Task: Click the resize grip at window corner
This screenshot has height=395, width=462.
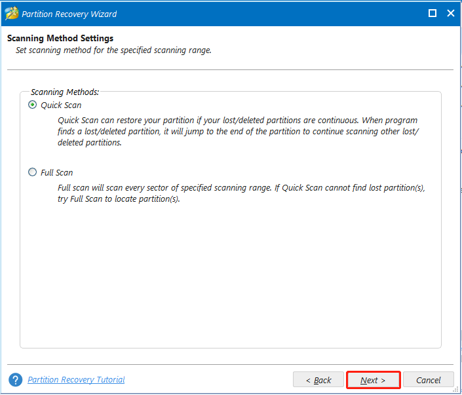Action: 456,390
